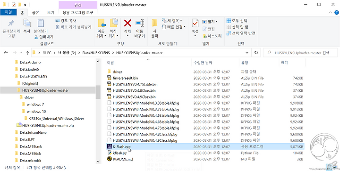Click the 즐겨찾기에 고정 pin icon

tap(11, 24)
